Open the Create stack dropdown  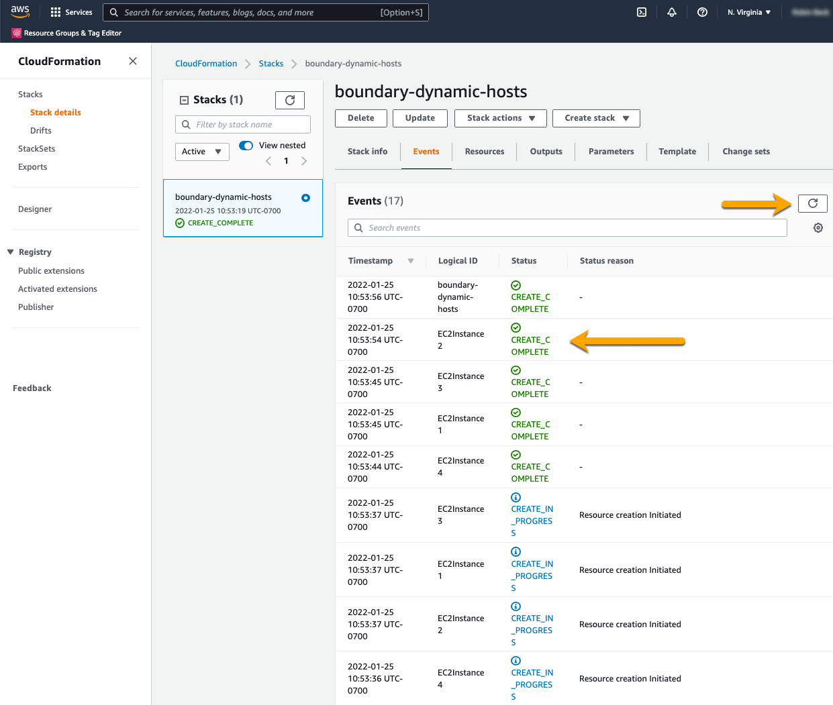(x=596, y=118)
